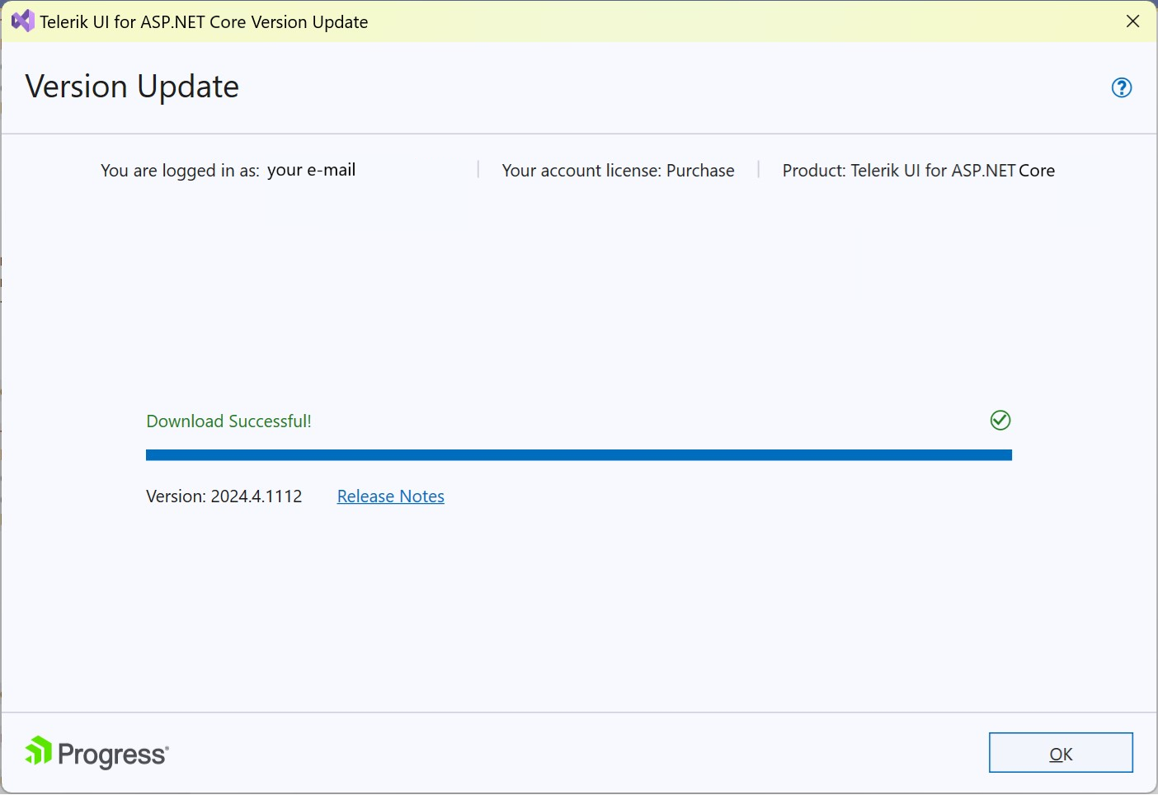The image size is (1158, 795).
Task: Click the You are logged in as label
Action: click(180, 170)
